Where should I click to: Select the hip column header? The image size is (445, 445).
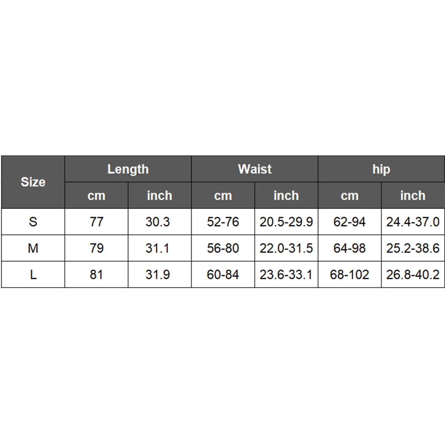tap(381, 169)
